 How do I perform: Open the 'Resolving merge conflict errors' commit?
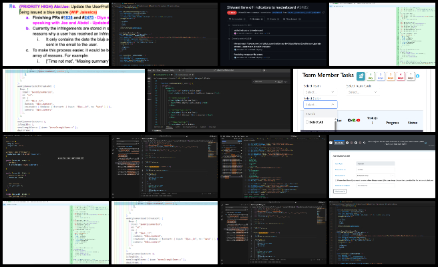(x=248, y=55)
